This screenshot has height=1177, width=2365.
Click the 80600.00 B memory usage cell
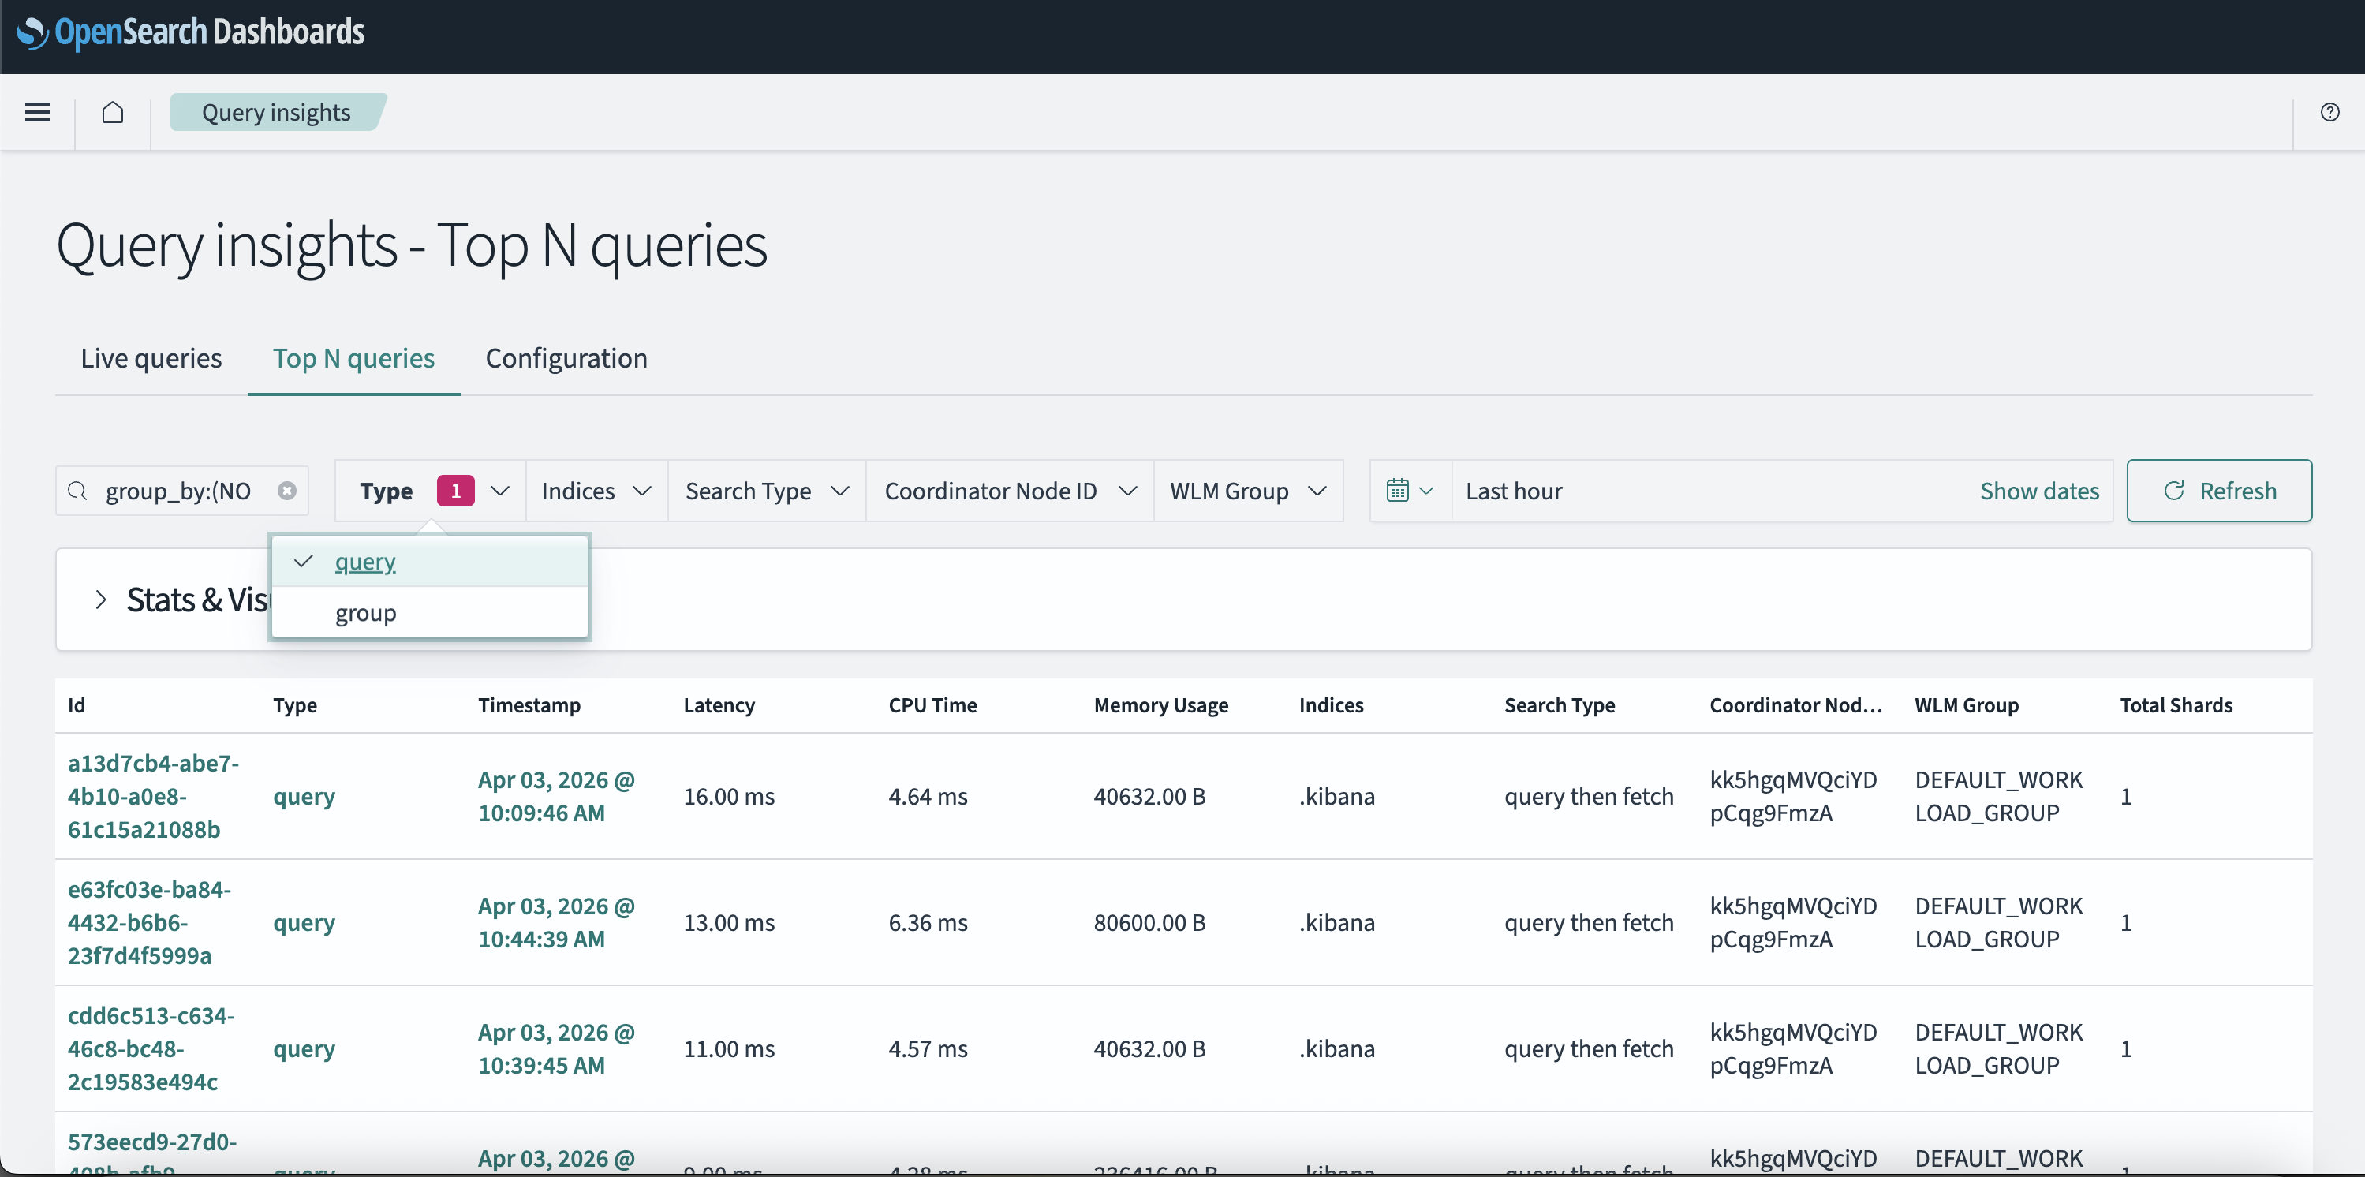tap(1149, 923)
